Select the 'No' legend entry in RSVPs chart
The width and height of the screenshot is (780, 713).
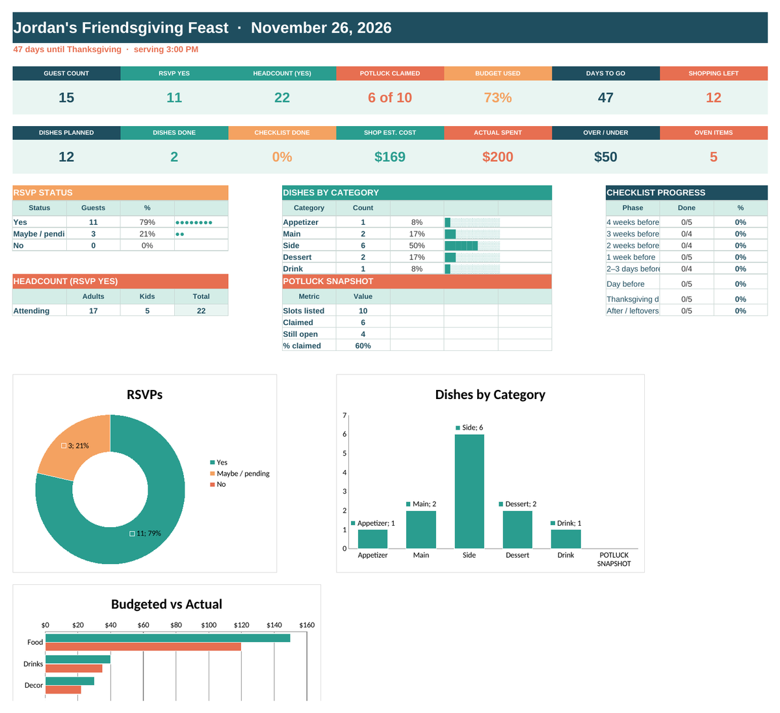click(218, 485)
